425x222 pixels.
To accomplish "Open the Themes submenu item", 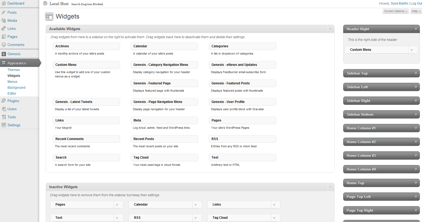I will [x=13, y=70].
